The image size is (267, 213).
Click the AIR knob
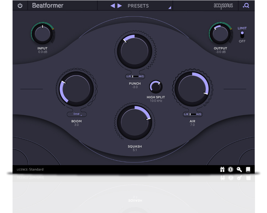pyautogui.click(x=192, y=89)
